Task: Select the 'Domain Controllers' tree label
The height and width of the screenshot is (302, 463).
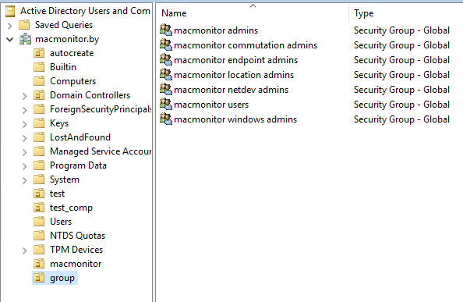Action: coord(90,95)
